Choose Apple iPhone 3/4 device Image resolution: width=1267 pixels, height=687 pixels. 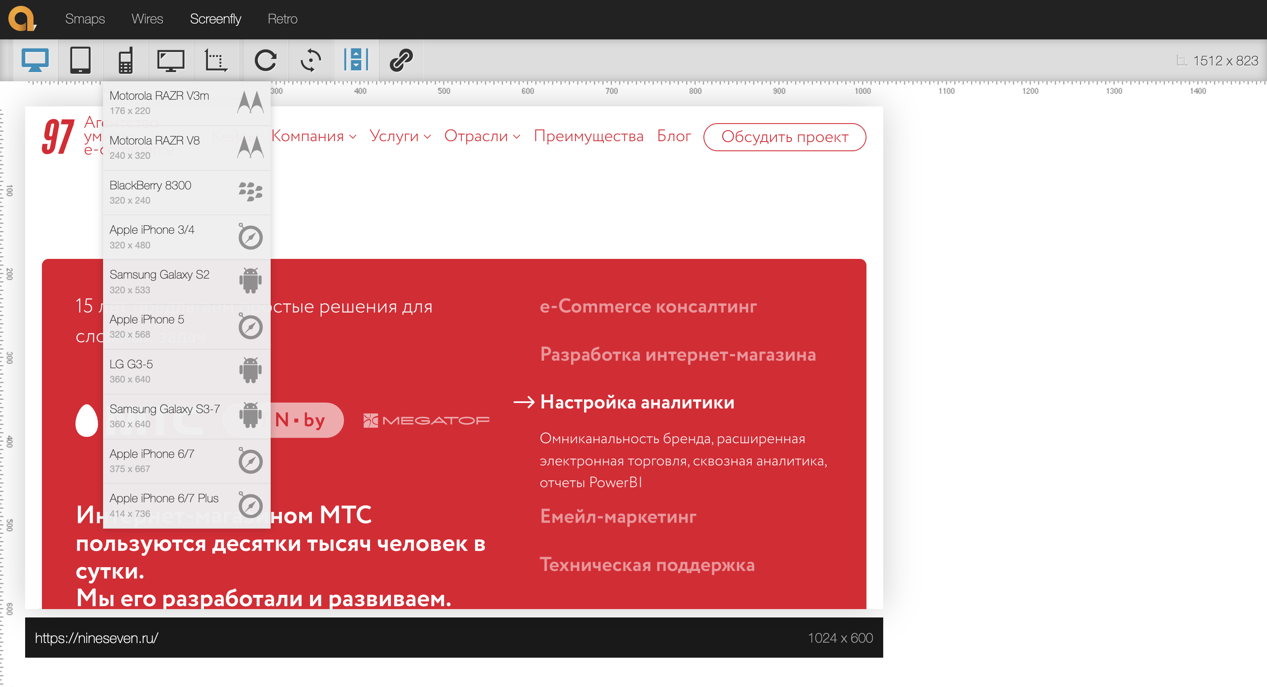(x=187, y=237)
